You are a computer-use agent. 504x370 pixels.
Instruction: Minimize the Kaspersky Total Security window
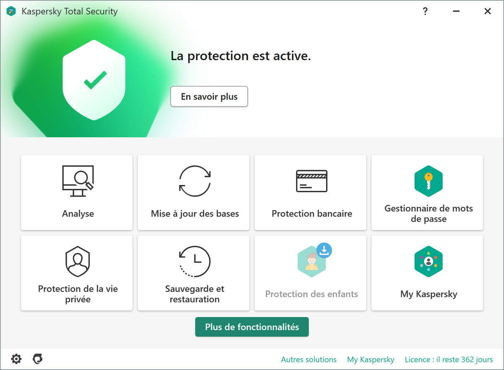[x=457, y=11]
